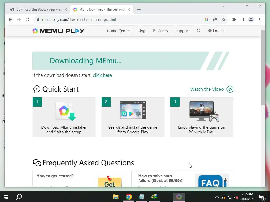Open Google icon in address bar
This screenshot has width=270, height=202.
[x=207, y=19]
